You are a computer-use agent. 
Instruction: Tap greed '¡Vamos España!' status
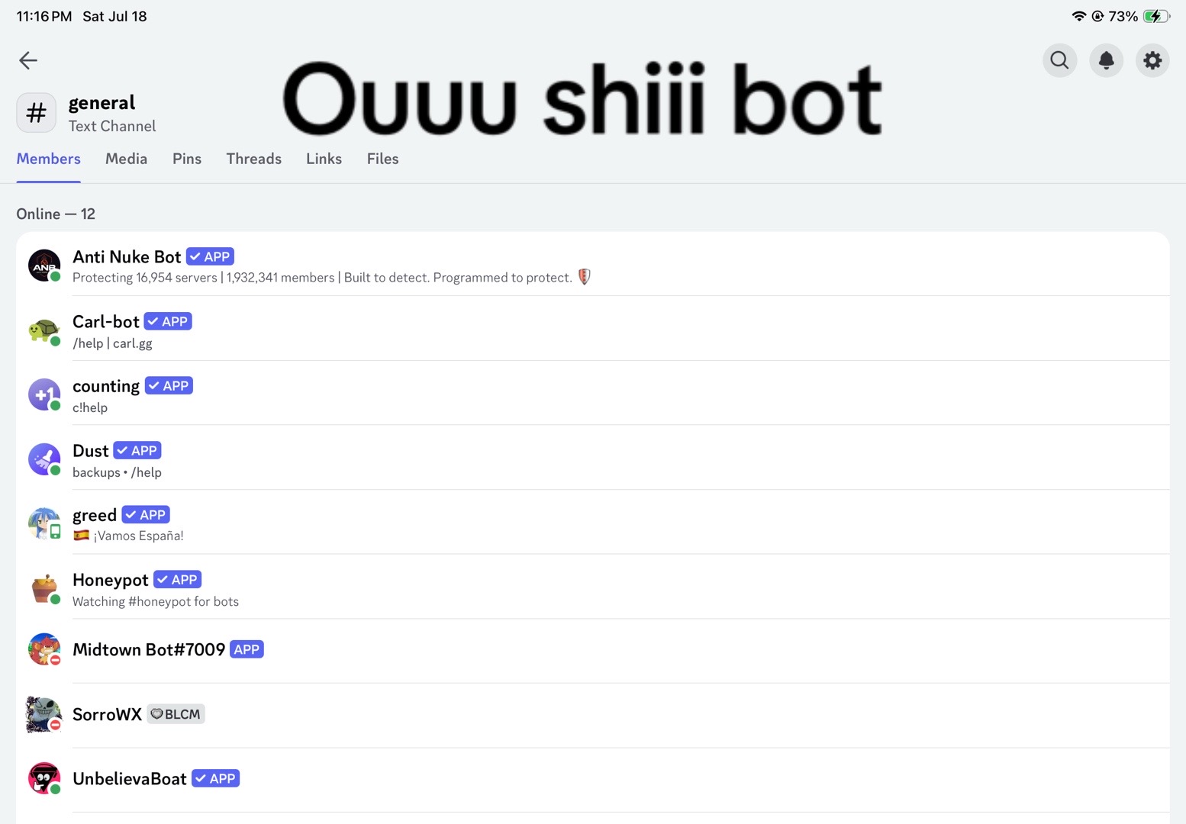tap(128, 536)
